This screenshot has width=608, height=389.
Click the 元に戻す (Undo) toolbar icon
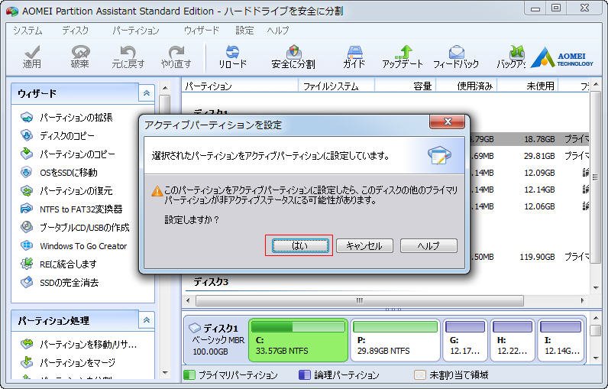pyautogui.click(x=128, y=57)
